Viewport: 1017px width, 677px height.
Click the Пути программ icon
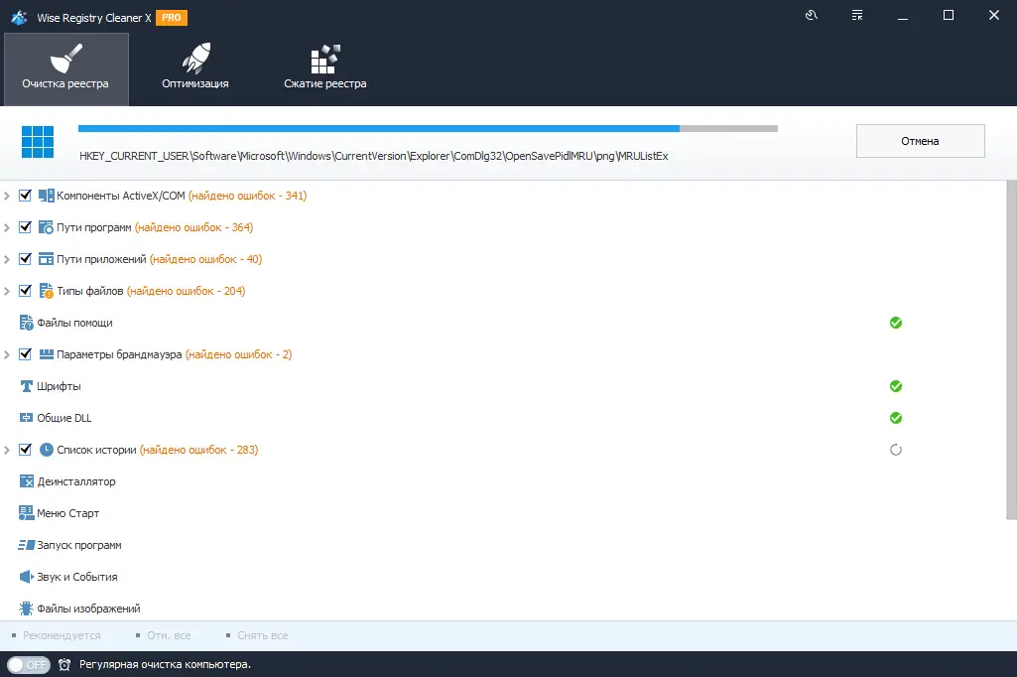46,227
